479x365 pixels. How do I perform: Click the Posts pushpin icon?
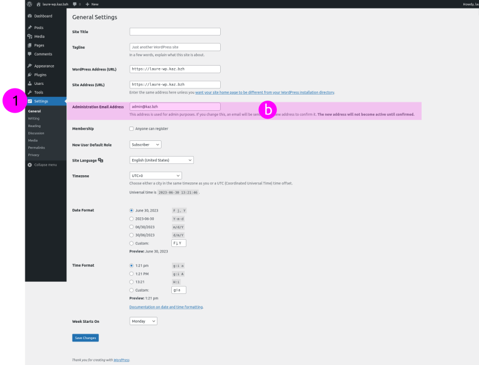[30, 28]
